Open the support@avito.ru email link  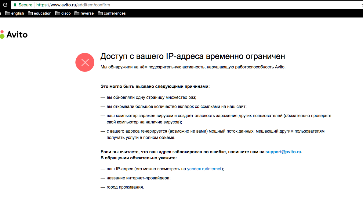point(283,152)
